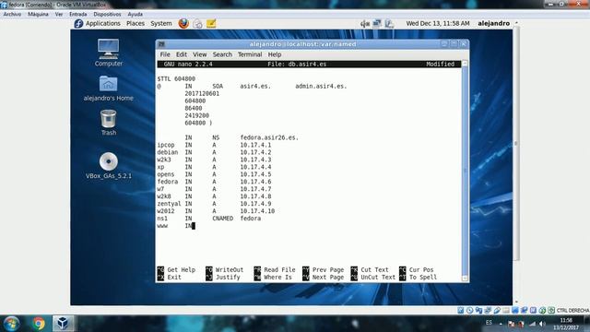Open VirtualBox Entrada menu
This screenshot has height=332, width=590.
pyautogui.click(x=77, y=15)
